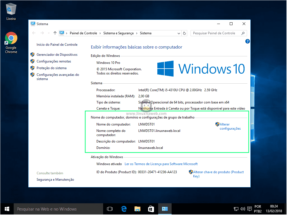Open Configurações remotas link
Image resolution: width=287 pixels, height=215 pixels.
pos(54,61)
